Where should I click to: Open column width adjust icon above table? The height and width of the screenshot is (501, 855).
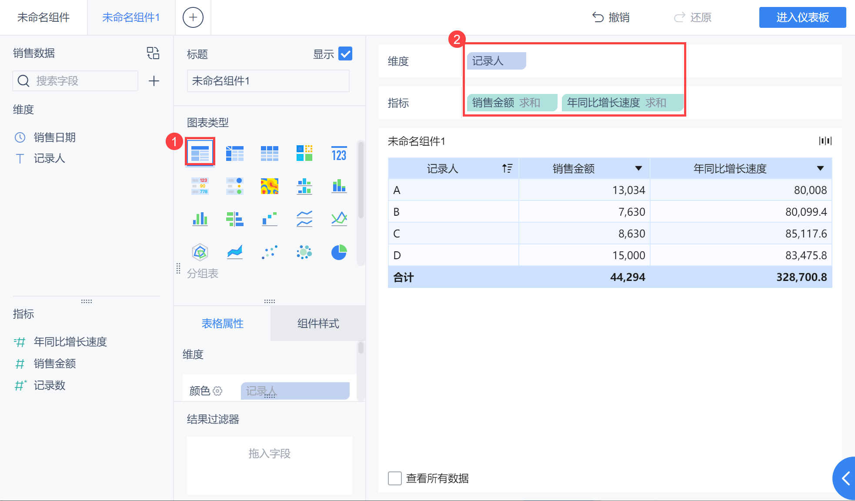tap(825, 141)
